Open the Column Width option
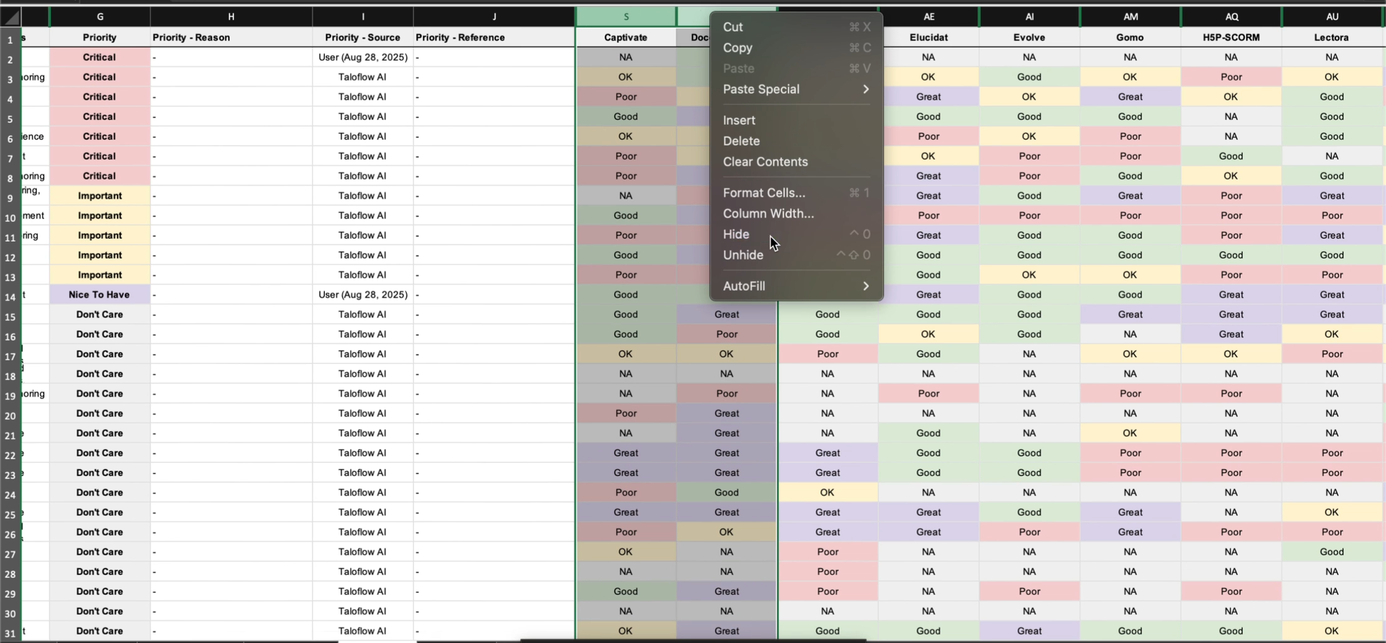Image resolution: width=1386 pixels, height=643 pixels. pos(768,213)
